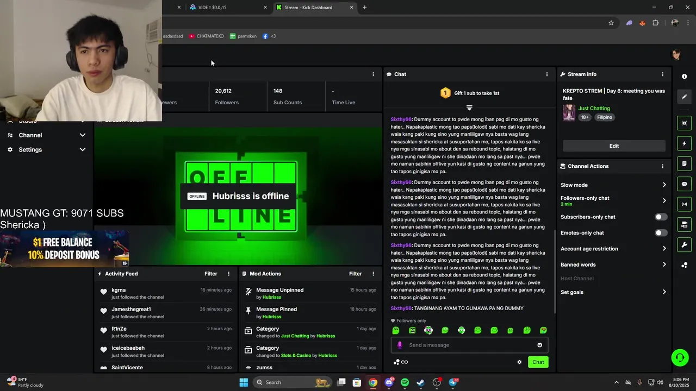Screen dimensions: 696x391
Task: Click the Message Unpinned mod action
Action: pos(280,290)
